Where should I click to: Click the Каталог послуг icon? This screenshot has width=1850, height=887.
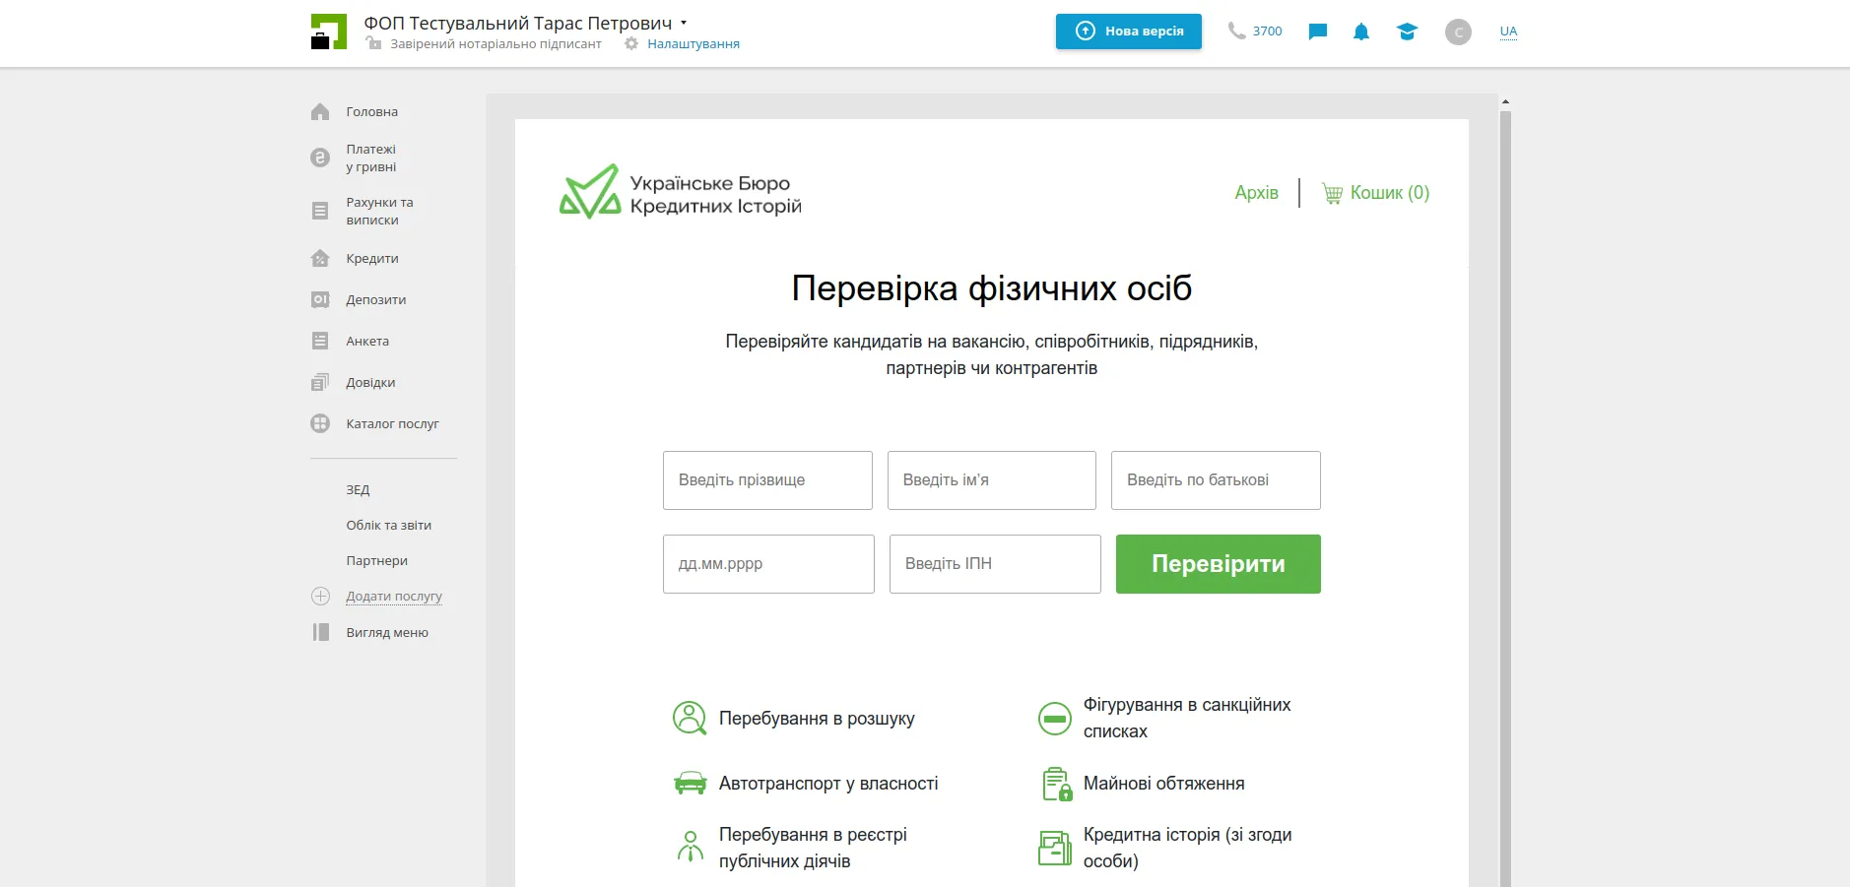320,423
